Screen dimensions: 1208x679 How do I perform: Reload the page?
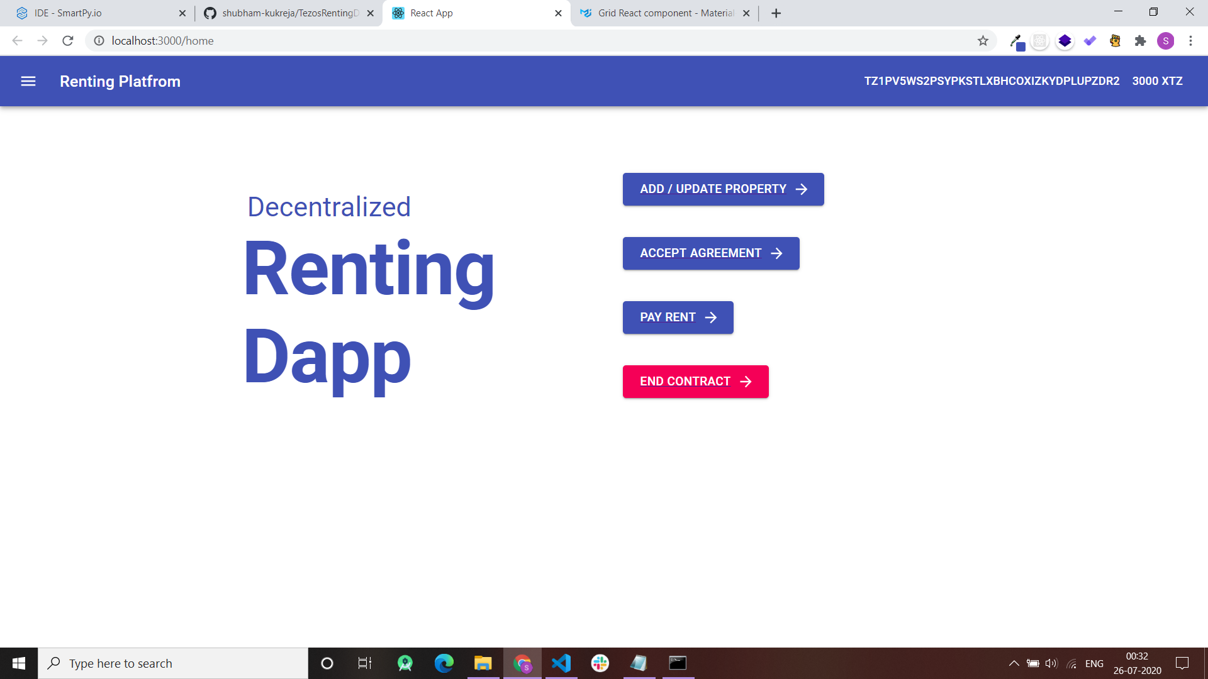tap(68, 41)
